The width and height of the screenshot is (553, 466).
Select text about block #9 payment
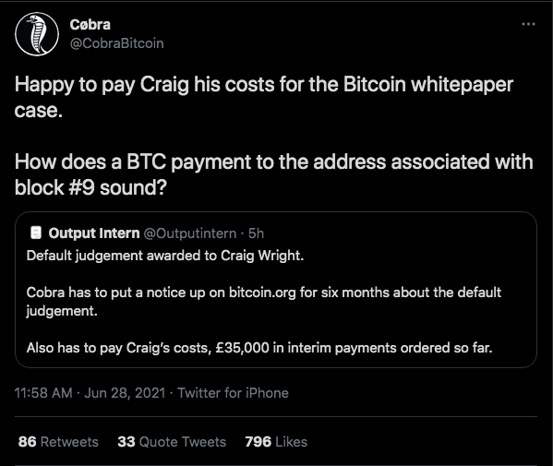pyautogui.click(x=273, y=174)
